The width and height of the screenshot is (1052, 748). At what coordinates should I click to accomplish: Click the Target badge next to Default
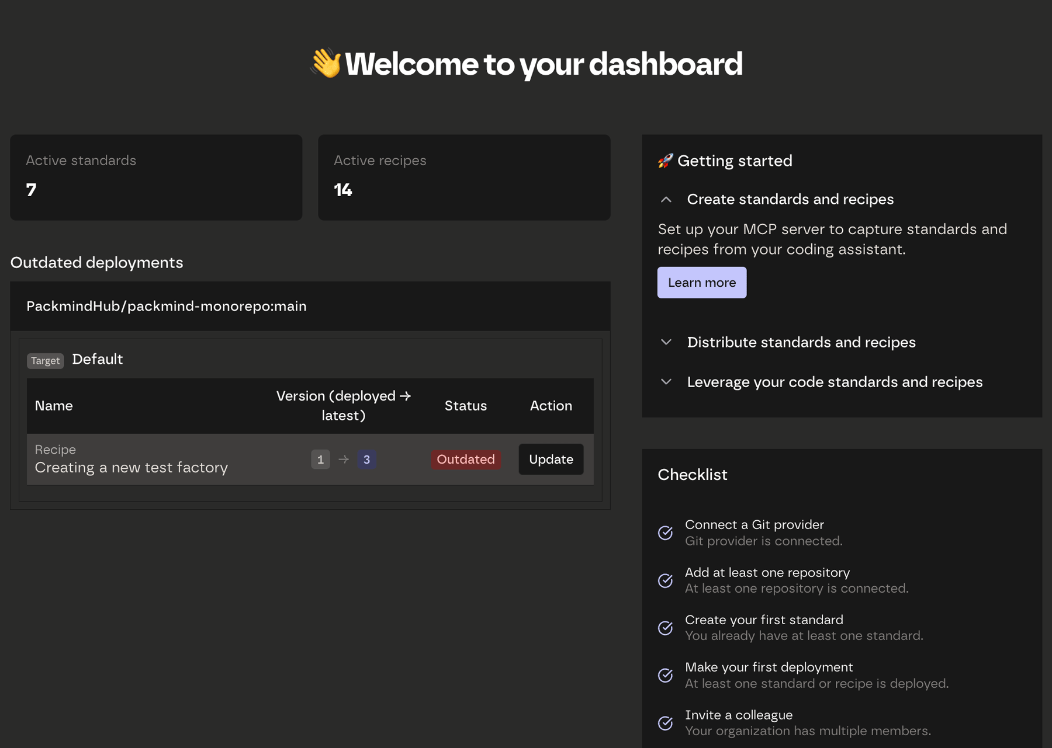[45, 360]
